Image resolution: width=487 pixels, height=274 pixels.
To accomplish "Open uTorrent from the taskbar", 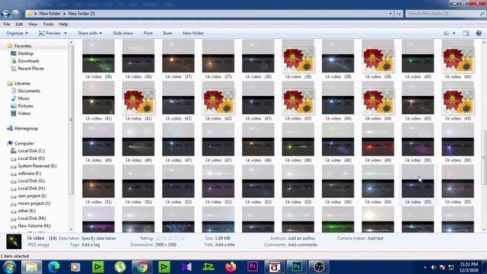I will 120,267.
